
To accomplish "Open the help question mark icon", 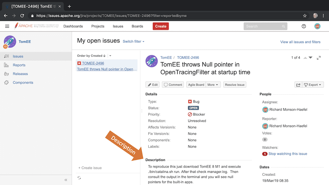I will (304, 26).
